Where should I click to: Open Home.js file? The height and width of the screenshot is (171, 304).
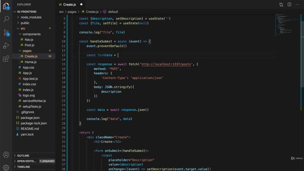(30, 62)
